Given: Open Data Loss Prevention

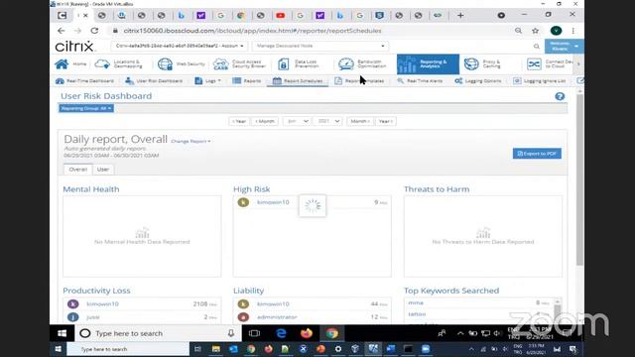Looking at the screenshot, I should point(298,63).
